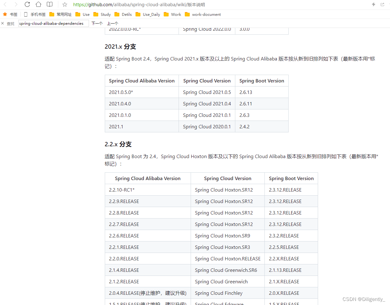The image size is (390, 305).
Task: Select the 2.6.3 Spring Boot cell
Action: tap(262, 115)
